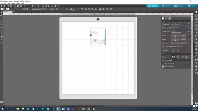The height and width of the screenshot is (111, 198).
Task: Adjust the Height slider
Action: pos(175,39)
